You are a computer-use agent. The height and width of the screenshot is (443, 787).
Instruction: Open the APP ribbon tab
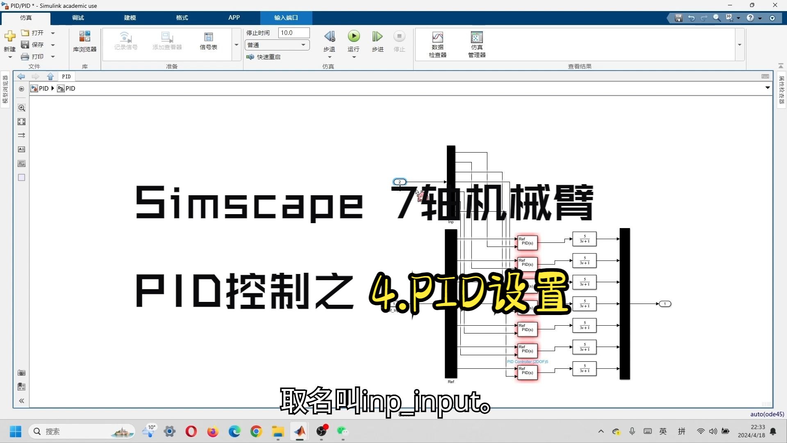pyautogui.click(x=234, y=18)
